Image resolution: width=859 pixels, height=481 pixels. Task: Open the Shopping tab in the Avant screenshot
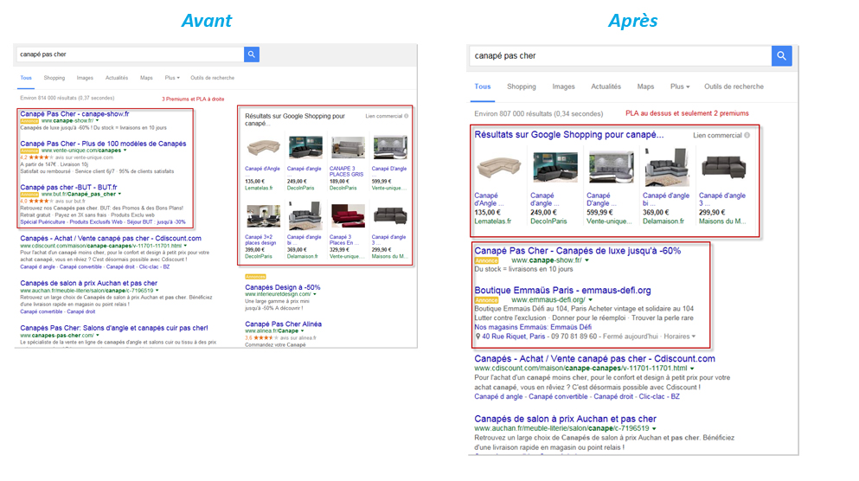pyautogui.click(x=54, y=78)
